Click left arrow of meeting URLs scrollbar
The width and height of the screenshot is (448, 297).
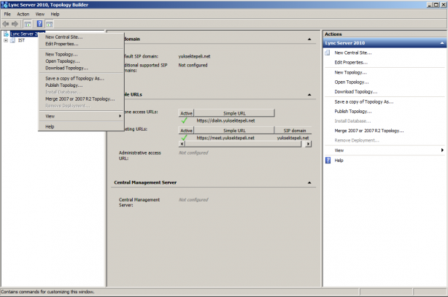182,144
